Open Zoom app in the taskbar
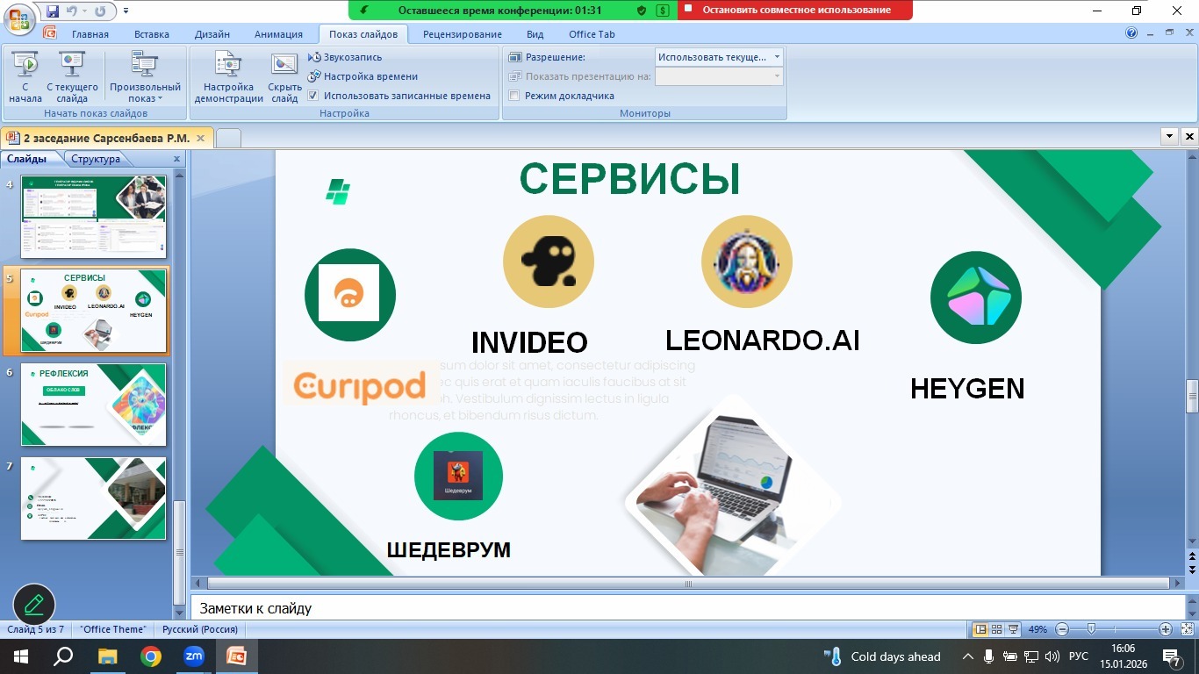This screenshot has width=1199, height=674. pyautogui.click(x=193, y=656)
